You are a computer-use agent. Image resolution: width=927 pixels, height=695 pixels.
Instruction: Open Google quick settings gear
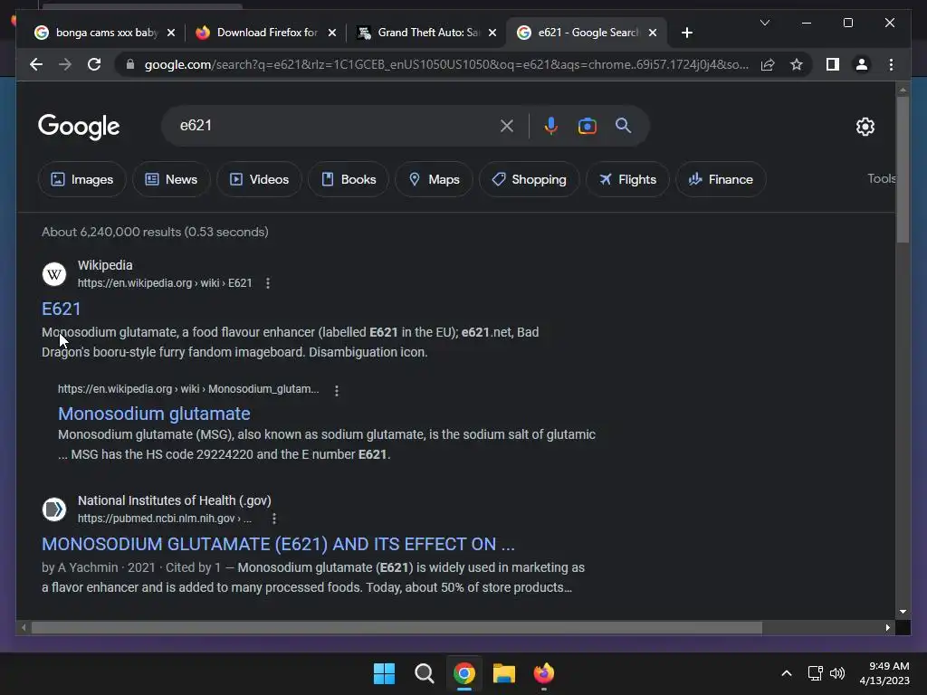[865, 126]
